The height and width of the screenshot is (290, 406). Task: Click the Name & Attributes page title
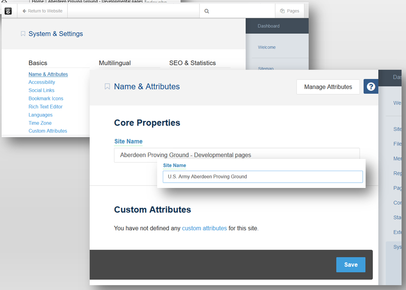[x=147, y=87]
